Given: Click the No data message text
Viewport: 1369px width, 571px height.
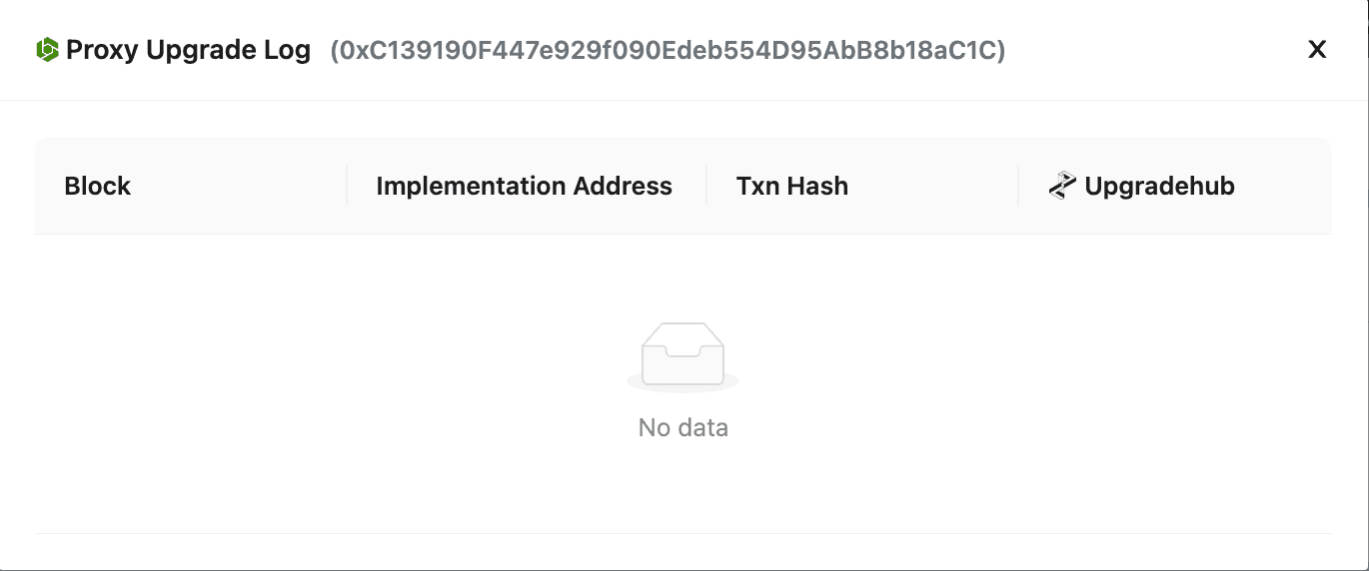Looking at the screenshot, I should tap(684, 428).
